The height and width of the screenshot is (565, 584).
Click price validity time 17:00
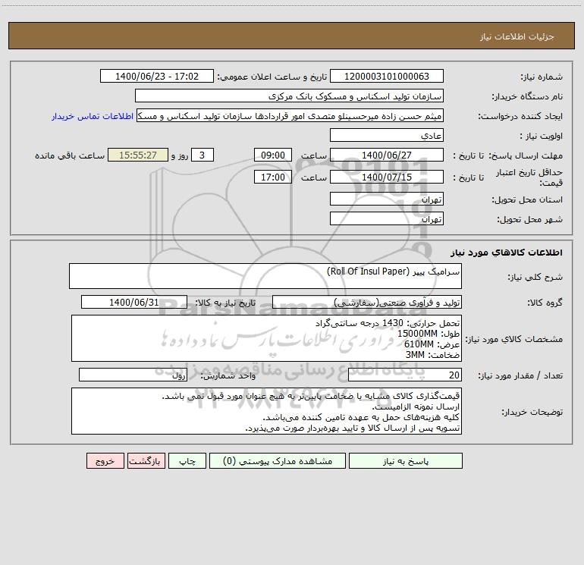pos(272,177)
